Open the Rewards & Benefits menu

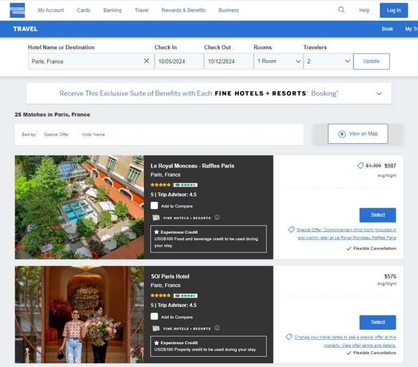coord(183,10)
